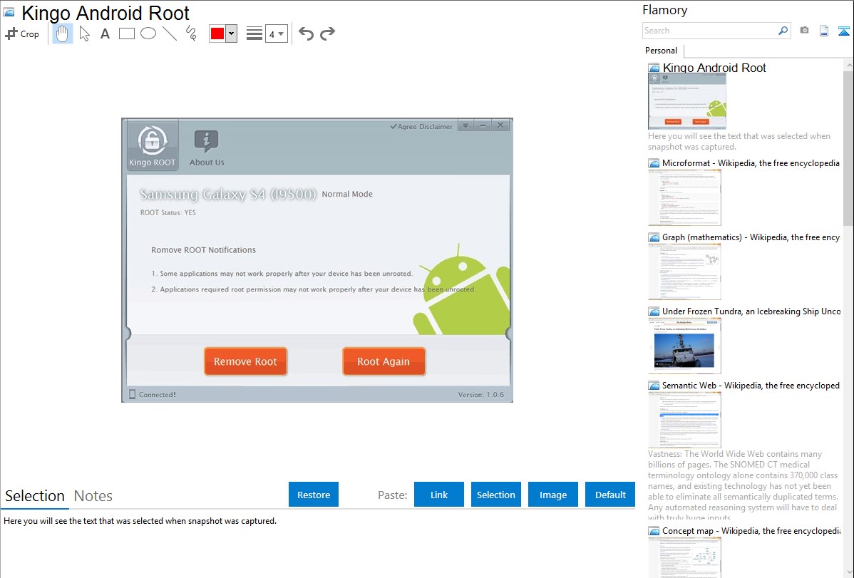
Task: Open the Concept map snapshot thumbnail
Action: [x=684, y=557]
